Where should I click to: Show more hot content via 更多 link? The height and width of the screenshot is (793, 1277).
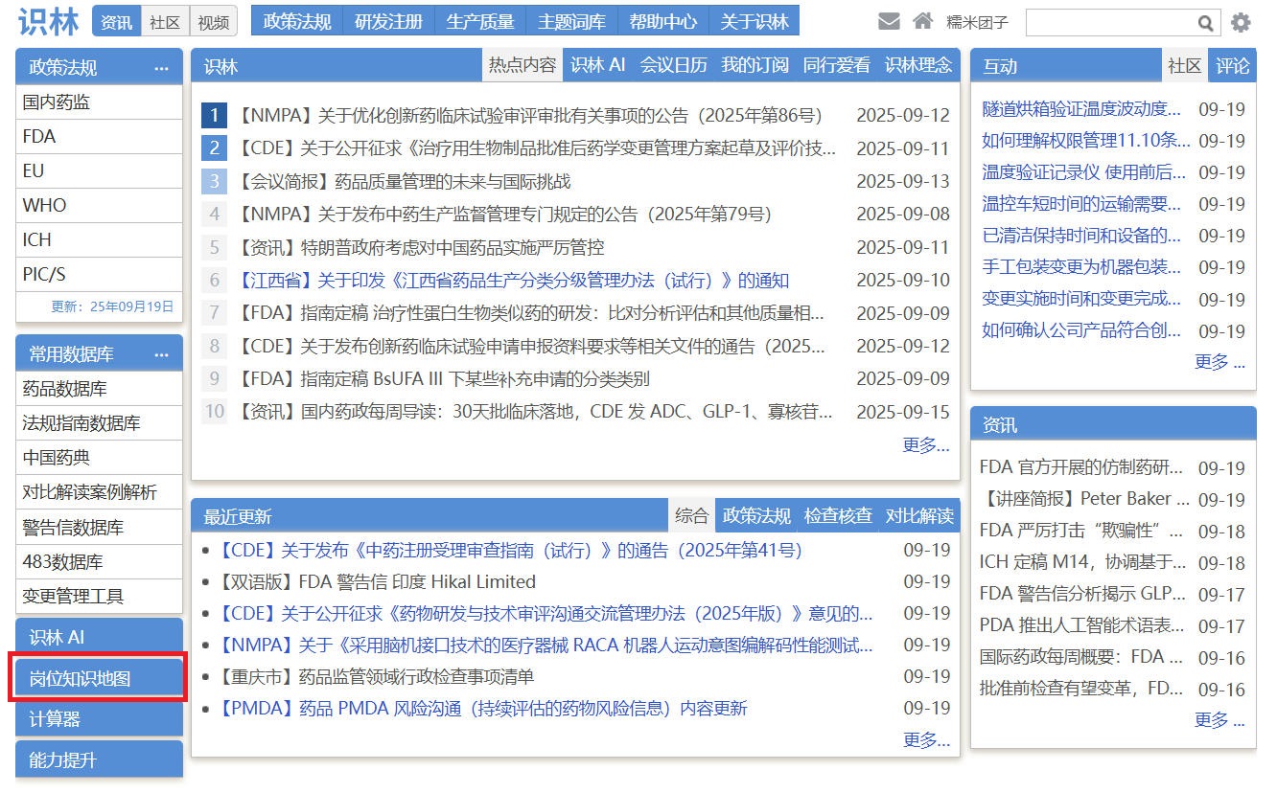pyautogui.click(x=925, y=444)
